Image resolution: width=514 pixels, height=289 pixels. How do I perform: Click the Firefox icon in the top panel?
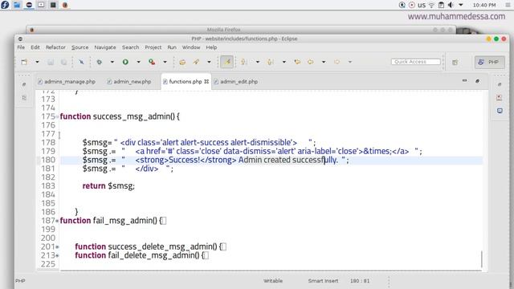pos(65,5)
